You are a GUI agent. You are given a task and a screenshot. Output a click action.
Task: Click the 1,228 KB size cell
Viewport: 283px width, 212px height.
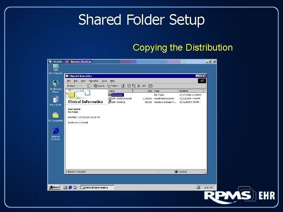coord(147,99)
